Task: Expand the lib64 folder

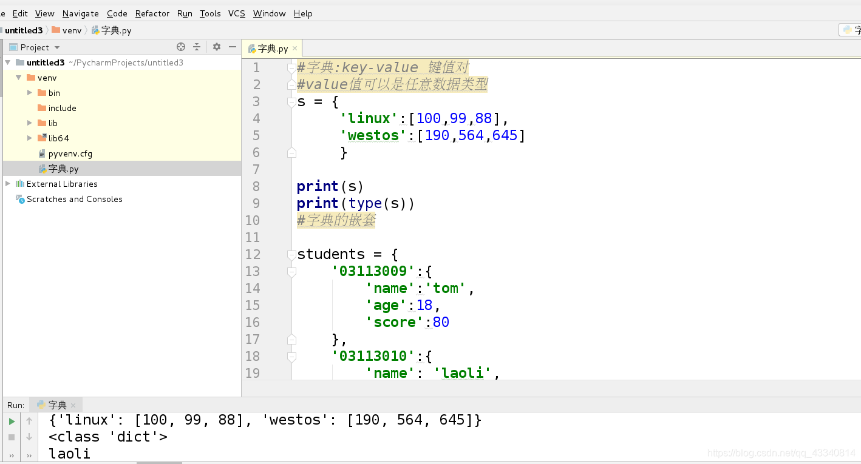Action: click(x=30, y=138)
